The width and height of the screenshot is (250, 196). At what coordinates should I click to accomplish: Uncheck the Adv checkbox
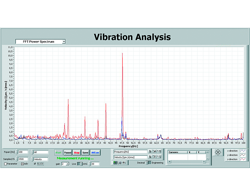[23, 164]
